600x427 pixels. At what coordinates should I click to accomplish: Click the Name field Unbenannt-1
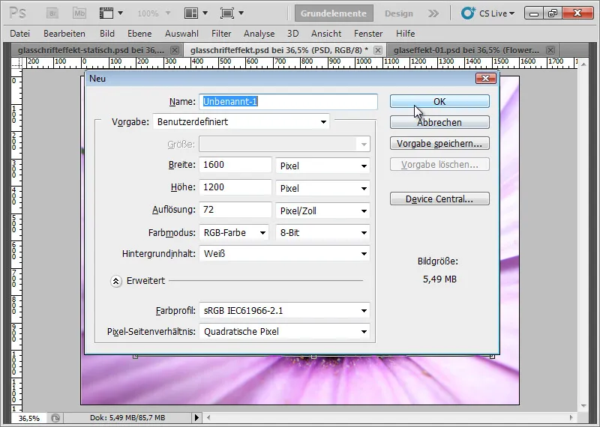pos(288,101)
